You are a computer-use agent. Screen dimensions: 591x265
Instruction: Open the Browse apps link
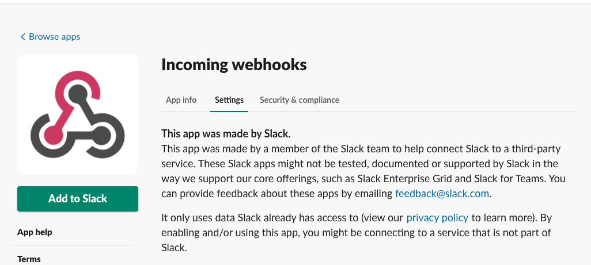coord(54,36)
